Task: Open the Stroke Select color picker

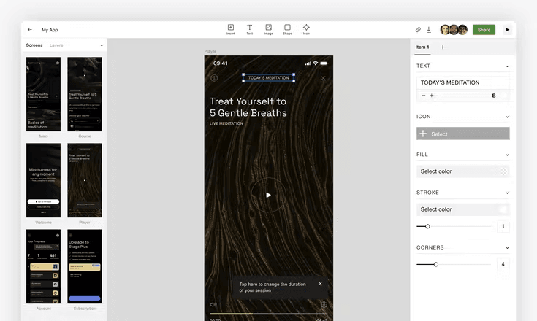Action: tap(463, 209)
